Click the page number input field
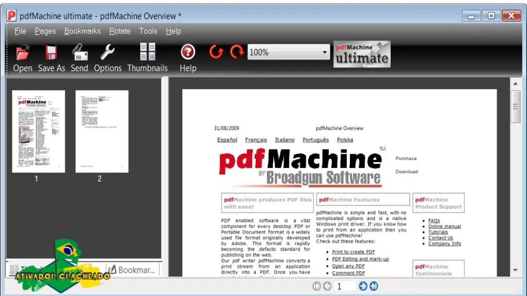527x296 pixels. (x=345, y=286)
